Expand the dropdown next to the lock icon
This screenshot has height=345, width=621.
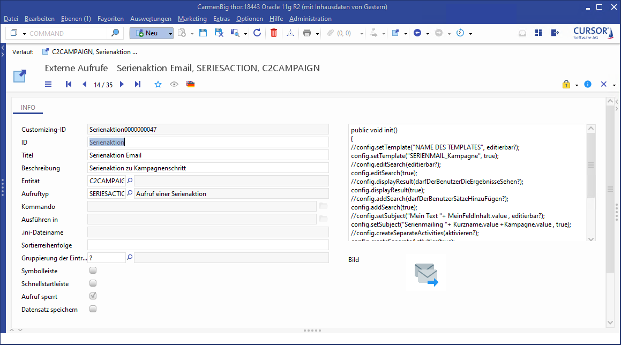tap(577, 85)
